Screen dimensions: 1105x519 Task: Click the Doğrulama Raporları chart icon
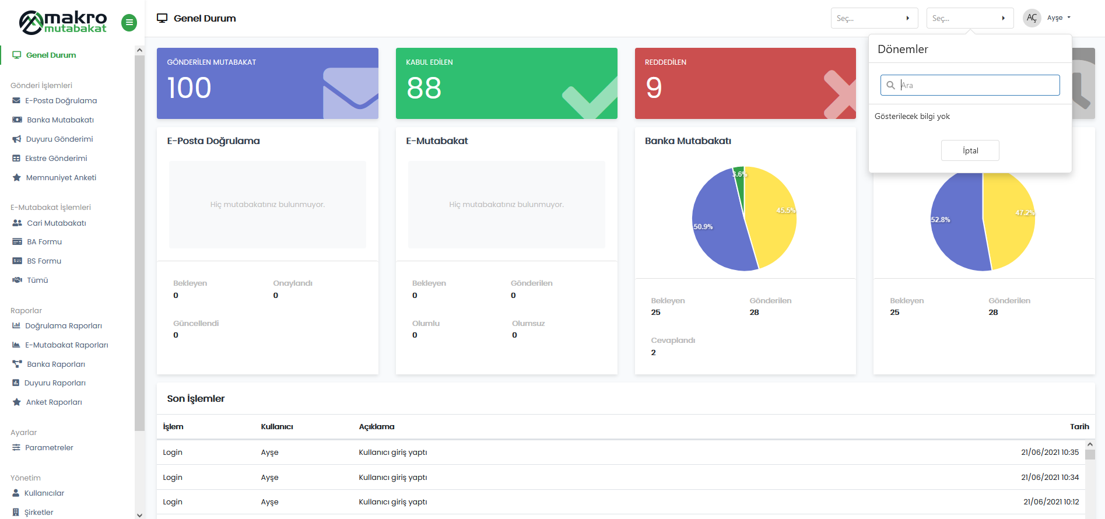pyautogui.click(x=16, y=326)
